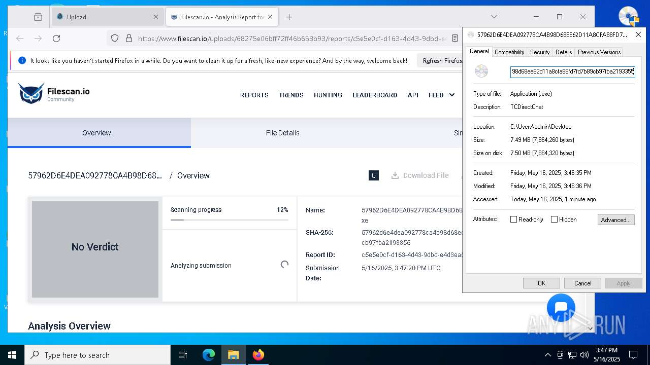Open the API menu item
Screen dimensions: 650x365
pyautogui.click(x=413, y=95)
